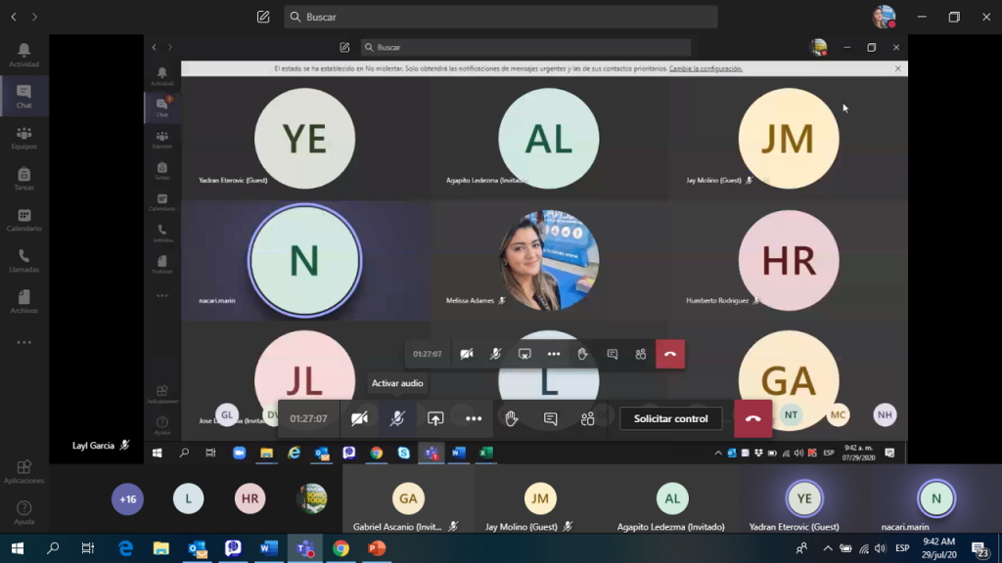Open Ayuda in the outer Teams sidebar
The width and height of the screenshot is (1002, 563).
[24, 512]
